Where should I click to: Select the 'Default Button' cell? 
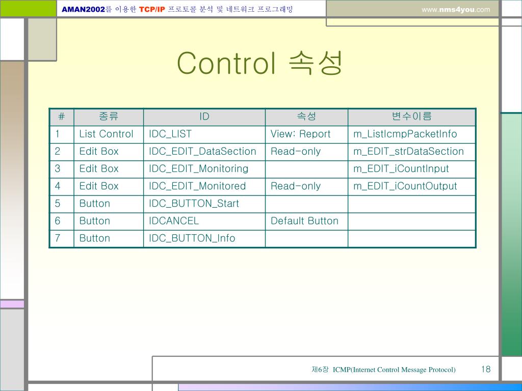pyautogui.click(x=306, y=221)
